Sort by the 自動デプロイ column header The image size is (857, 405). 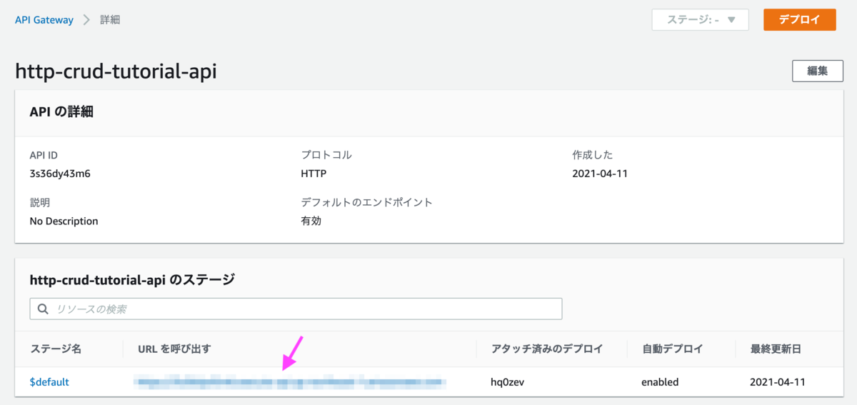[672, 349]
